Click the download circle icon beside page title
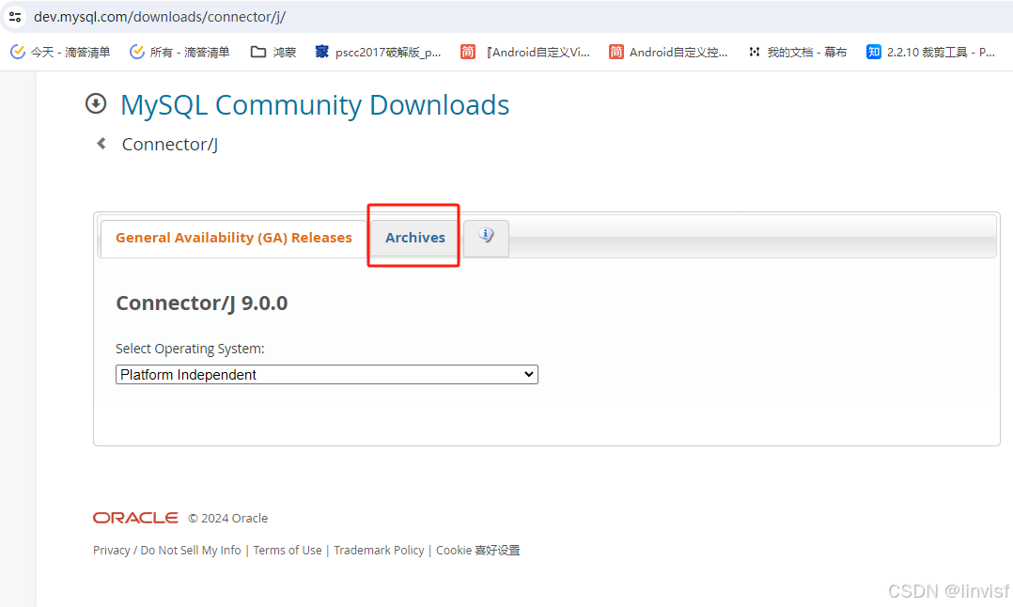1013x607 pixels. click(x=96, y=103)
